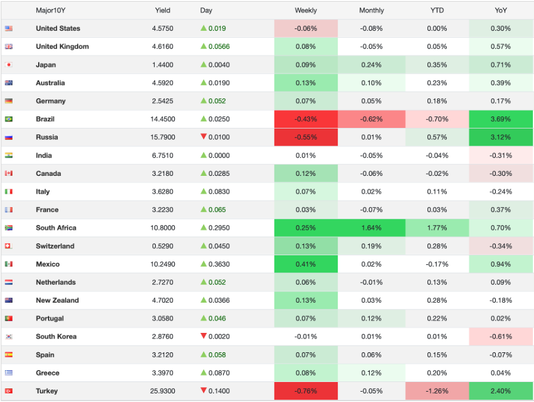The width and height of the screenshot is (534, 402).
Task: Click Turkey's red -0.76% weekly cell
Action: pos(306,391)
